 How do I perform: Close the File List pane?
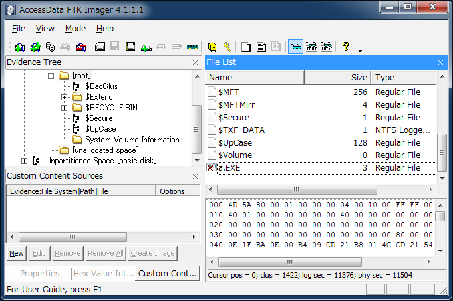440,63
